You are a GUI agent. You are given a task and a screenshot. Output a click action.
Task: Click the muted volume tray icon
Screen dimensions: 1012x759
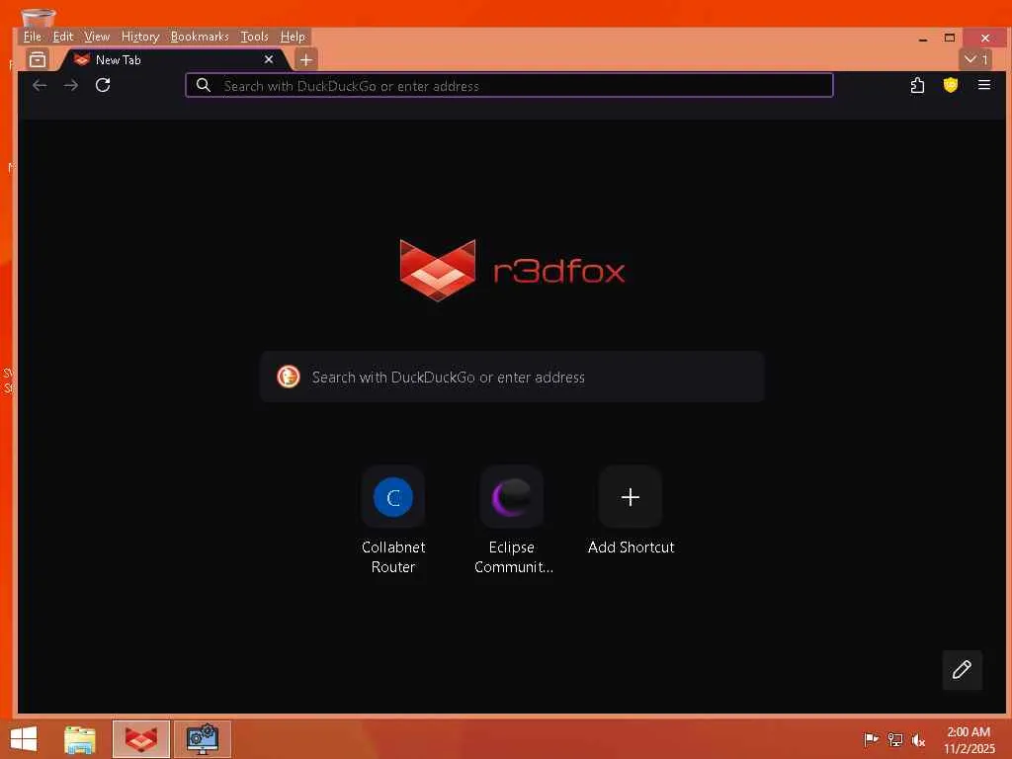(918, 739)
